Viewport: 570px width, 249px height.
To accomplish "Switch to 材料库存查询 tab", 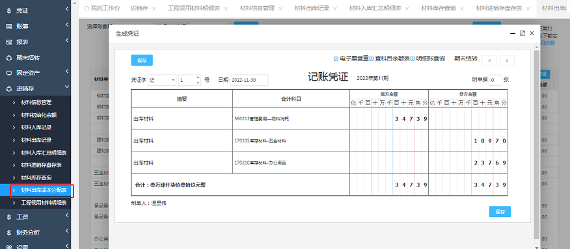I will (439, 8).
